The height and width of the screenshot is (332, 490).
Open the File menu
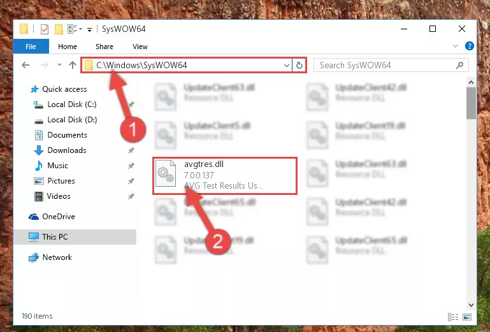[31, 47]
